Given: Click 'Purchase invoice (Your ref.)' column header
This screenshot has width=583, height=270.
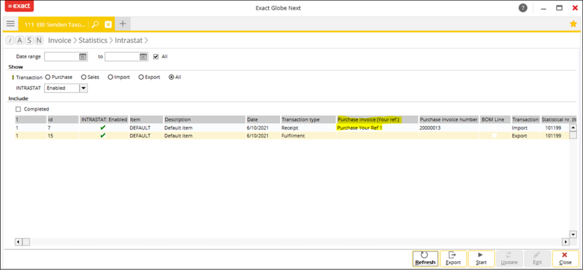Looking at the screenshot, I should tap(377, 120).
